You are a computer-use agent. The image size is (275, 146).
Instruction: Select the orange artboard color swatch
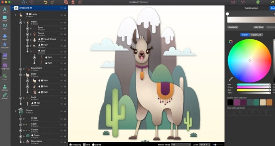point(269,102)
